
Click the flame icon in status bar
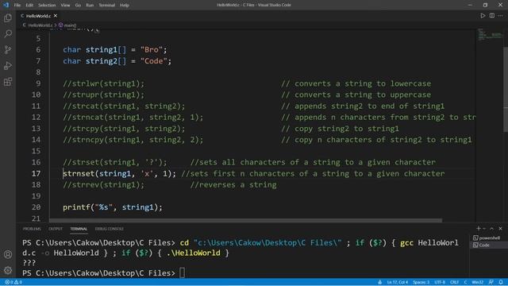tap(379, 282)
